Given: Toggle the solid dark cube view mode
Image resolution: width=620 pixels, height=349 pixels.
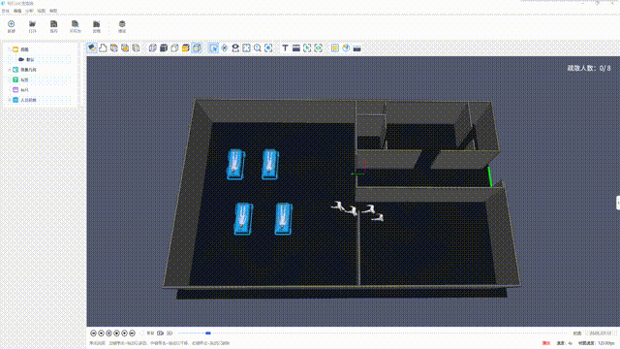Looking at the screenshot, I should (164, 48).
